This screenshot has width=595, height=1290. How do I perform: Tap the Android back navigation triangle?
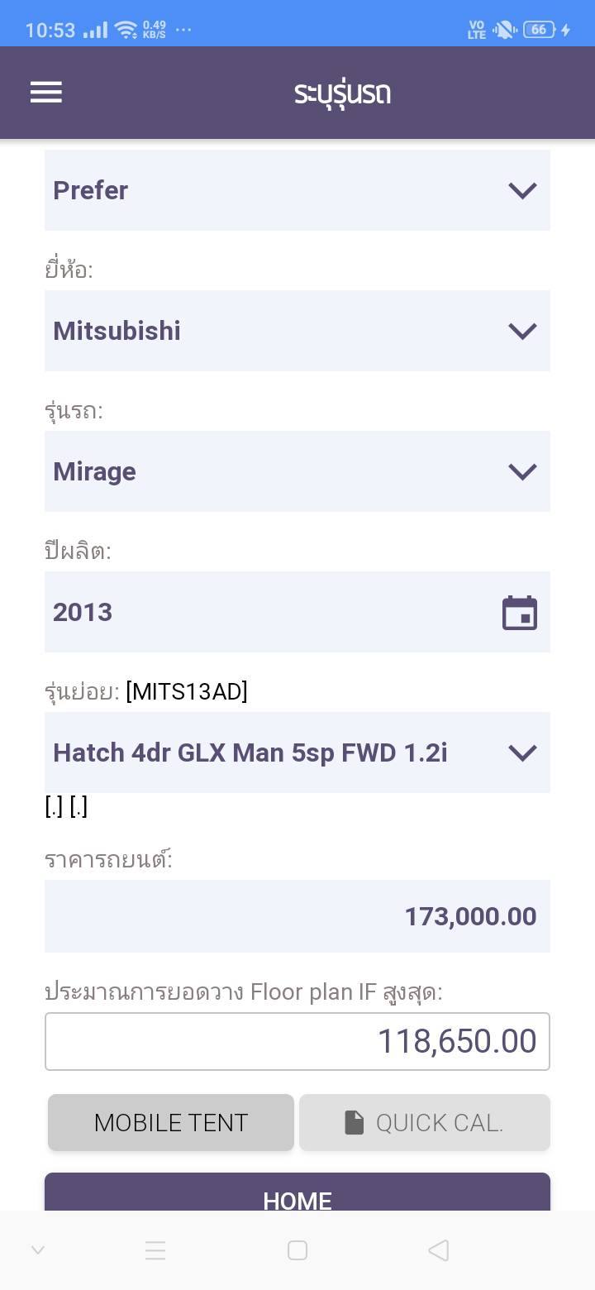(439, 1250)
